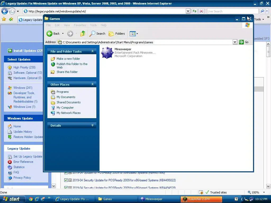Screen dimensions: 271x203
Task: Click the IE Refresh button
Action: coord(195,11)
